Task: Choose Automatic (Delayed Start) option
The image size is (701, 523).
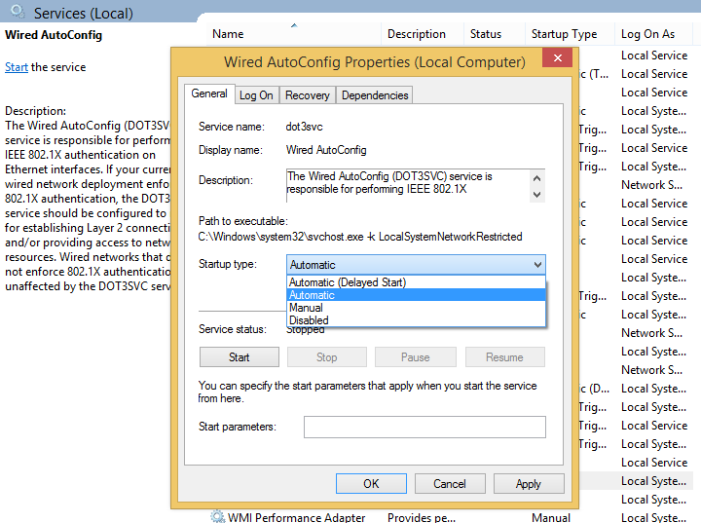Action: (416, 282)
